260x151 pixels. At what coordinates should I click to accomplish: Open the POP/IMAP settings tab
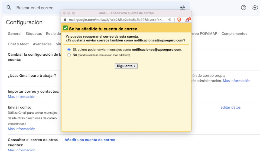point(204,33)
